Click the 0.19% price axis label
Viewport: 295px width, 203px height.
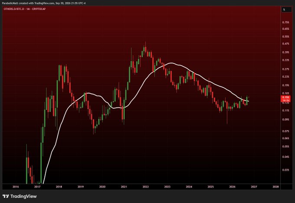285,85
